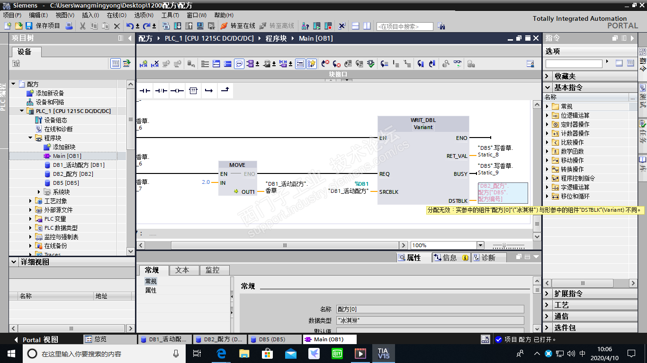Select DB1_活动配方 [DB1] in project tree
Image resolution: width=647 pixels, height=363 pixels.
click(79, 165)
